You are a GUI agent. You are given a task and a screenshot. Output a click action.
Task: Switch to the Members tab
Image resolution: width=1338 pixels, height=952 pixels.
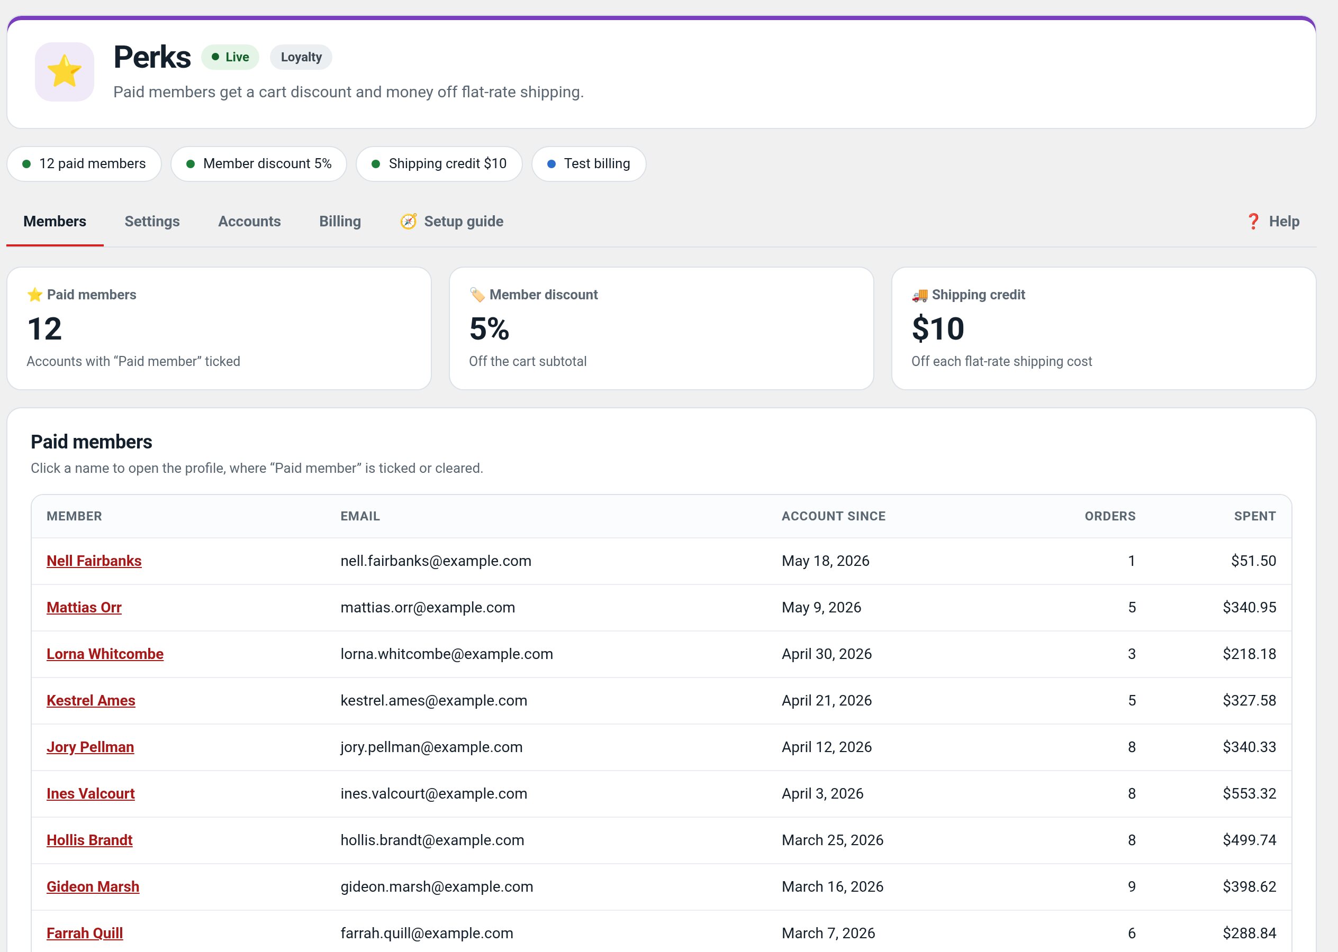pyautogui.click(x=55, y=222)
